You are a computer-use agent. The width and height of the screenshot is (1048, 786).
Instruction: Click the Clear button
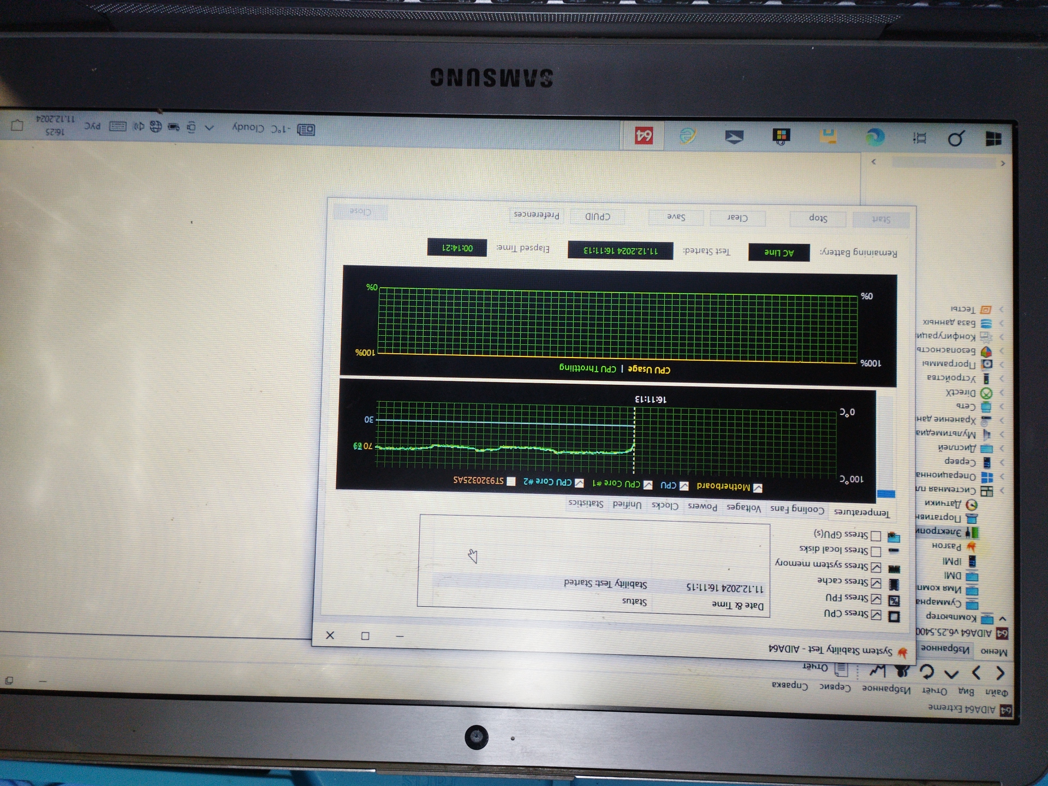[x=737, y=217]
